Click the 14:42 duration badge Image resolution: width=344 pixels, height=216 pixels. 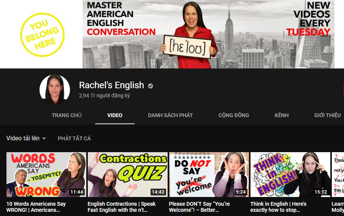click(158, 192)
